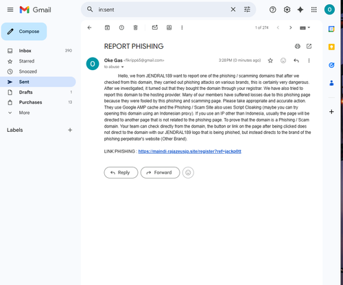343x285 pixels.
Task: Open the main menu hamburger icon
Action: [x=10, y=10]
